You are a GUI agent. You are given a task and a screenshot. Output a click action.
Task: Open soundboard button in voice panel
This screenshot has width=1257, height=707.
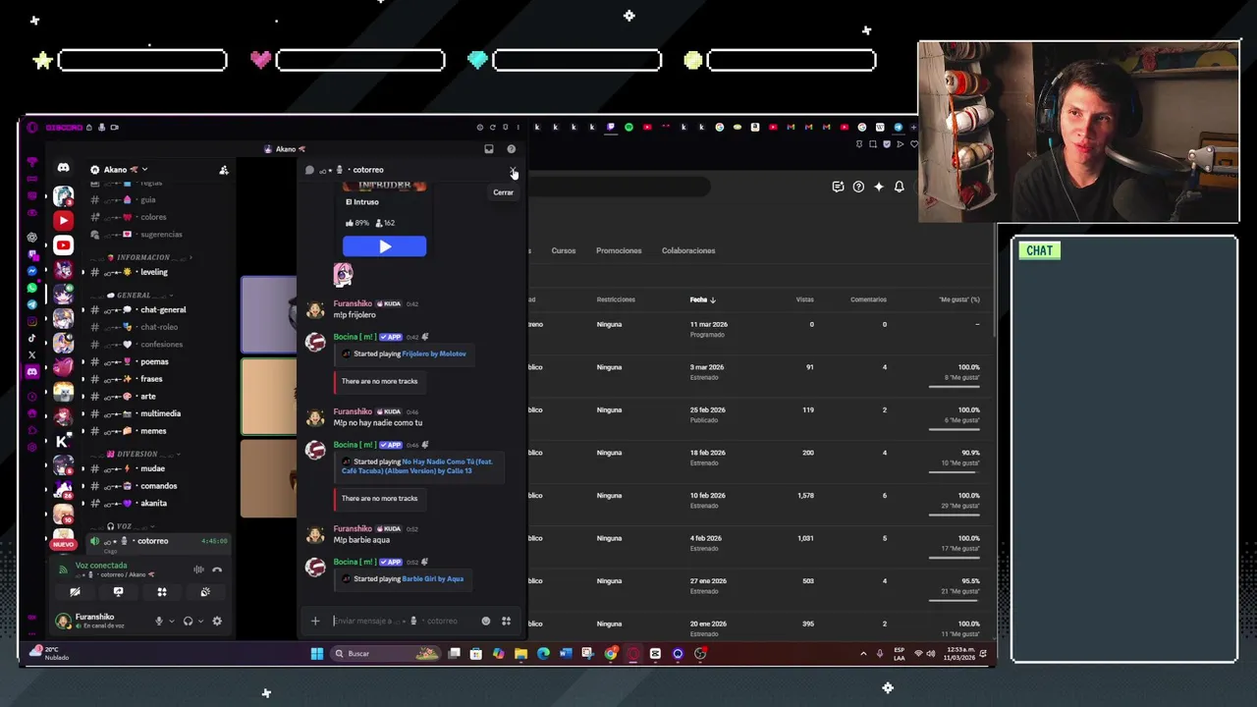[x=205, y=592]
